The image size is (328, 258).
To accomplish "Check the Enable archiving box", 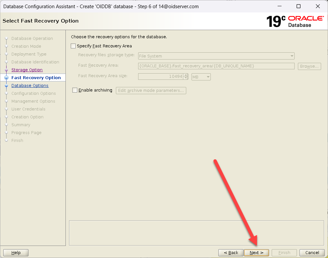I will pos(75,90).
